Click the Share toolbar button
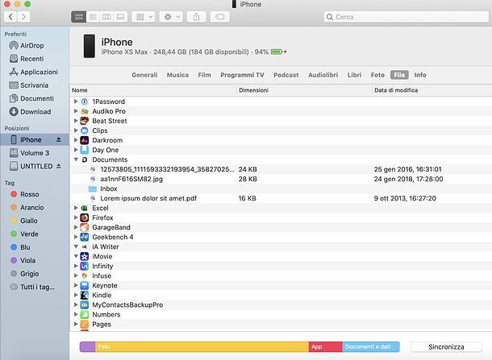The height and width of the screenshot is (360, 492). tap(197, 17)
